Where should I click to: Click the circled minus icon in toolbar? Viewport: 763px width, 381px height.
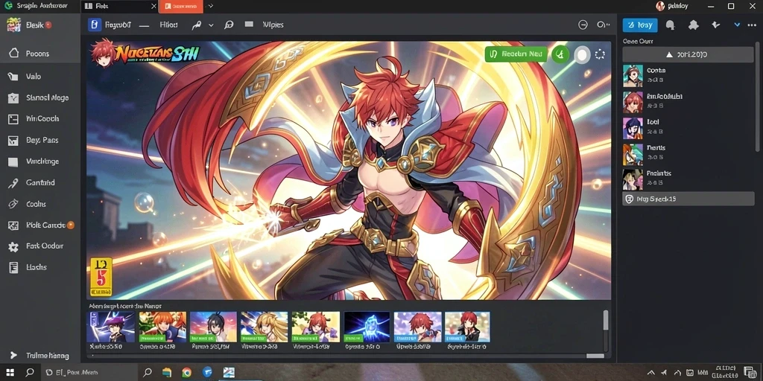583,25
